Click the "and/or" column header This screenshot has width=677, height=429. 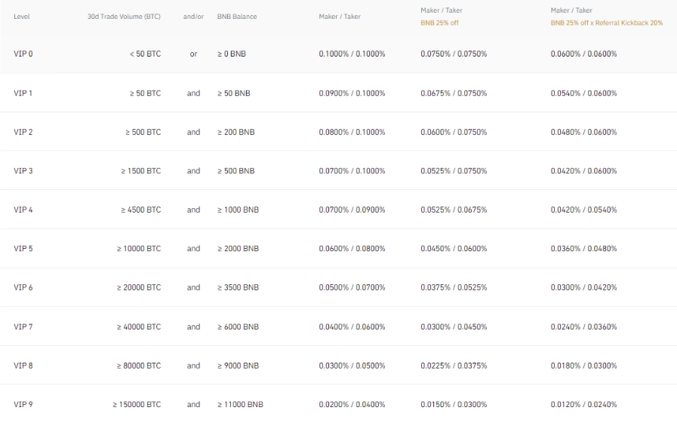click(x=193, y=17)
